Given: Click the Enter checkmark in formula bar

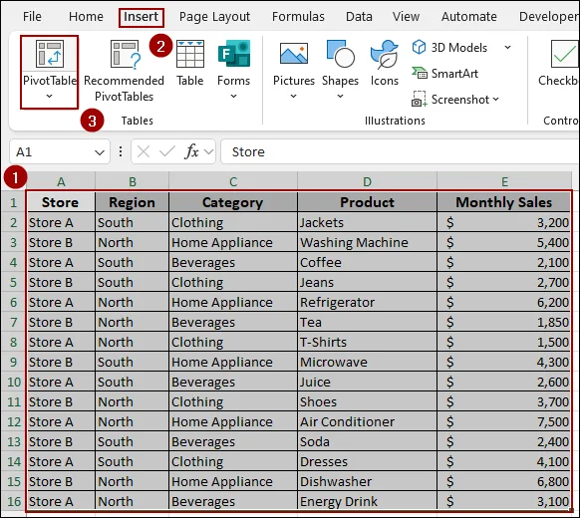Looking at the screenshot, I should tap(167, 151).
